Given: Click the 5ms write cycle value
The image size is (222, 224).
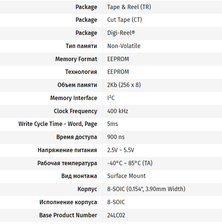Looking at the screenshot, I should [112, 124].
